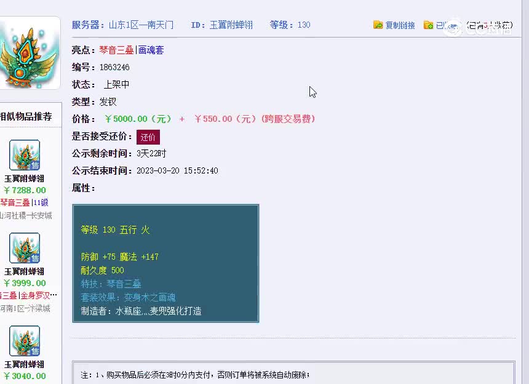Click the ￥3040.00 price text

click(25, 376)
